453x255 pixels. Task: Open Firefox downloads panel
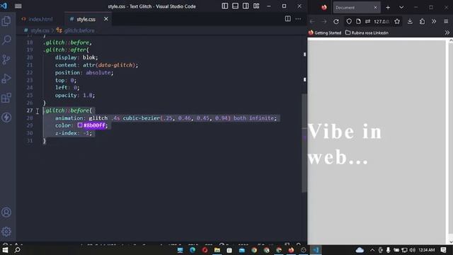[410, 21]
